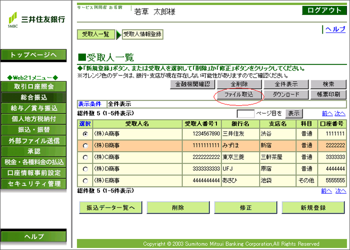Viewport: 350px width, 250px height.
Task: Click the upper 次へ link
Action: (x=340, y=113)
